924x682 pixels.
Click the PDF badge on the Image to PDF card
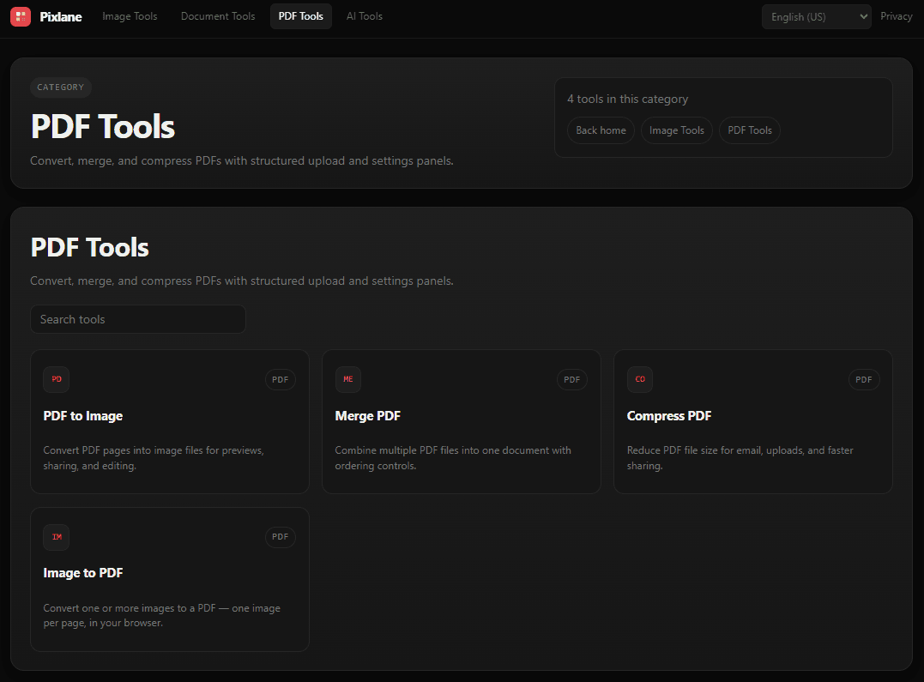pos(280,537)
